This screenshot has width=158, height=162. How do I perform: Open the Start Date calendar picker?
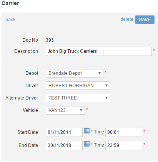[86, 131]
